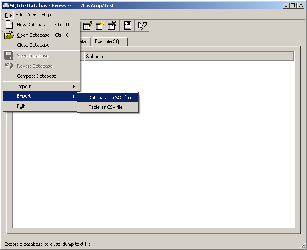
Task: Close the SQLite Database Browser window
Action: [x=301, y=6]
